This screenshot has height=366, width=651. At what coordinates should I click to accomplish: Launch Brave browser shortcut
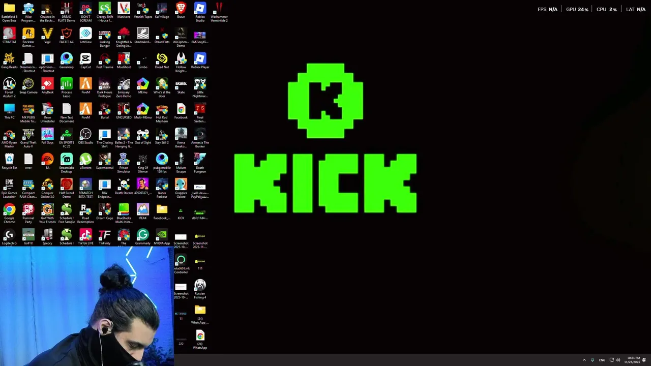[x=181, y=11]
